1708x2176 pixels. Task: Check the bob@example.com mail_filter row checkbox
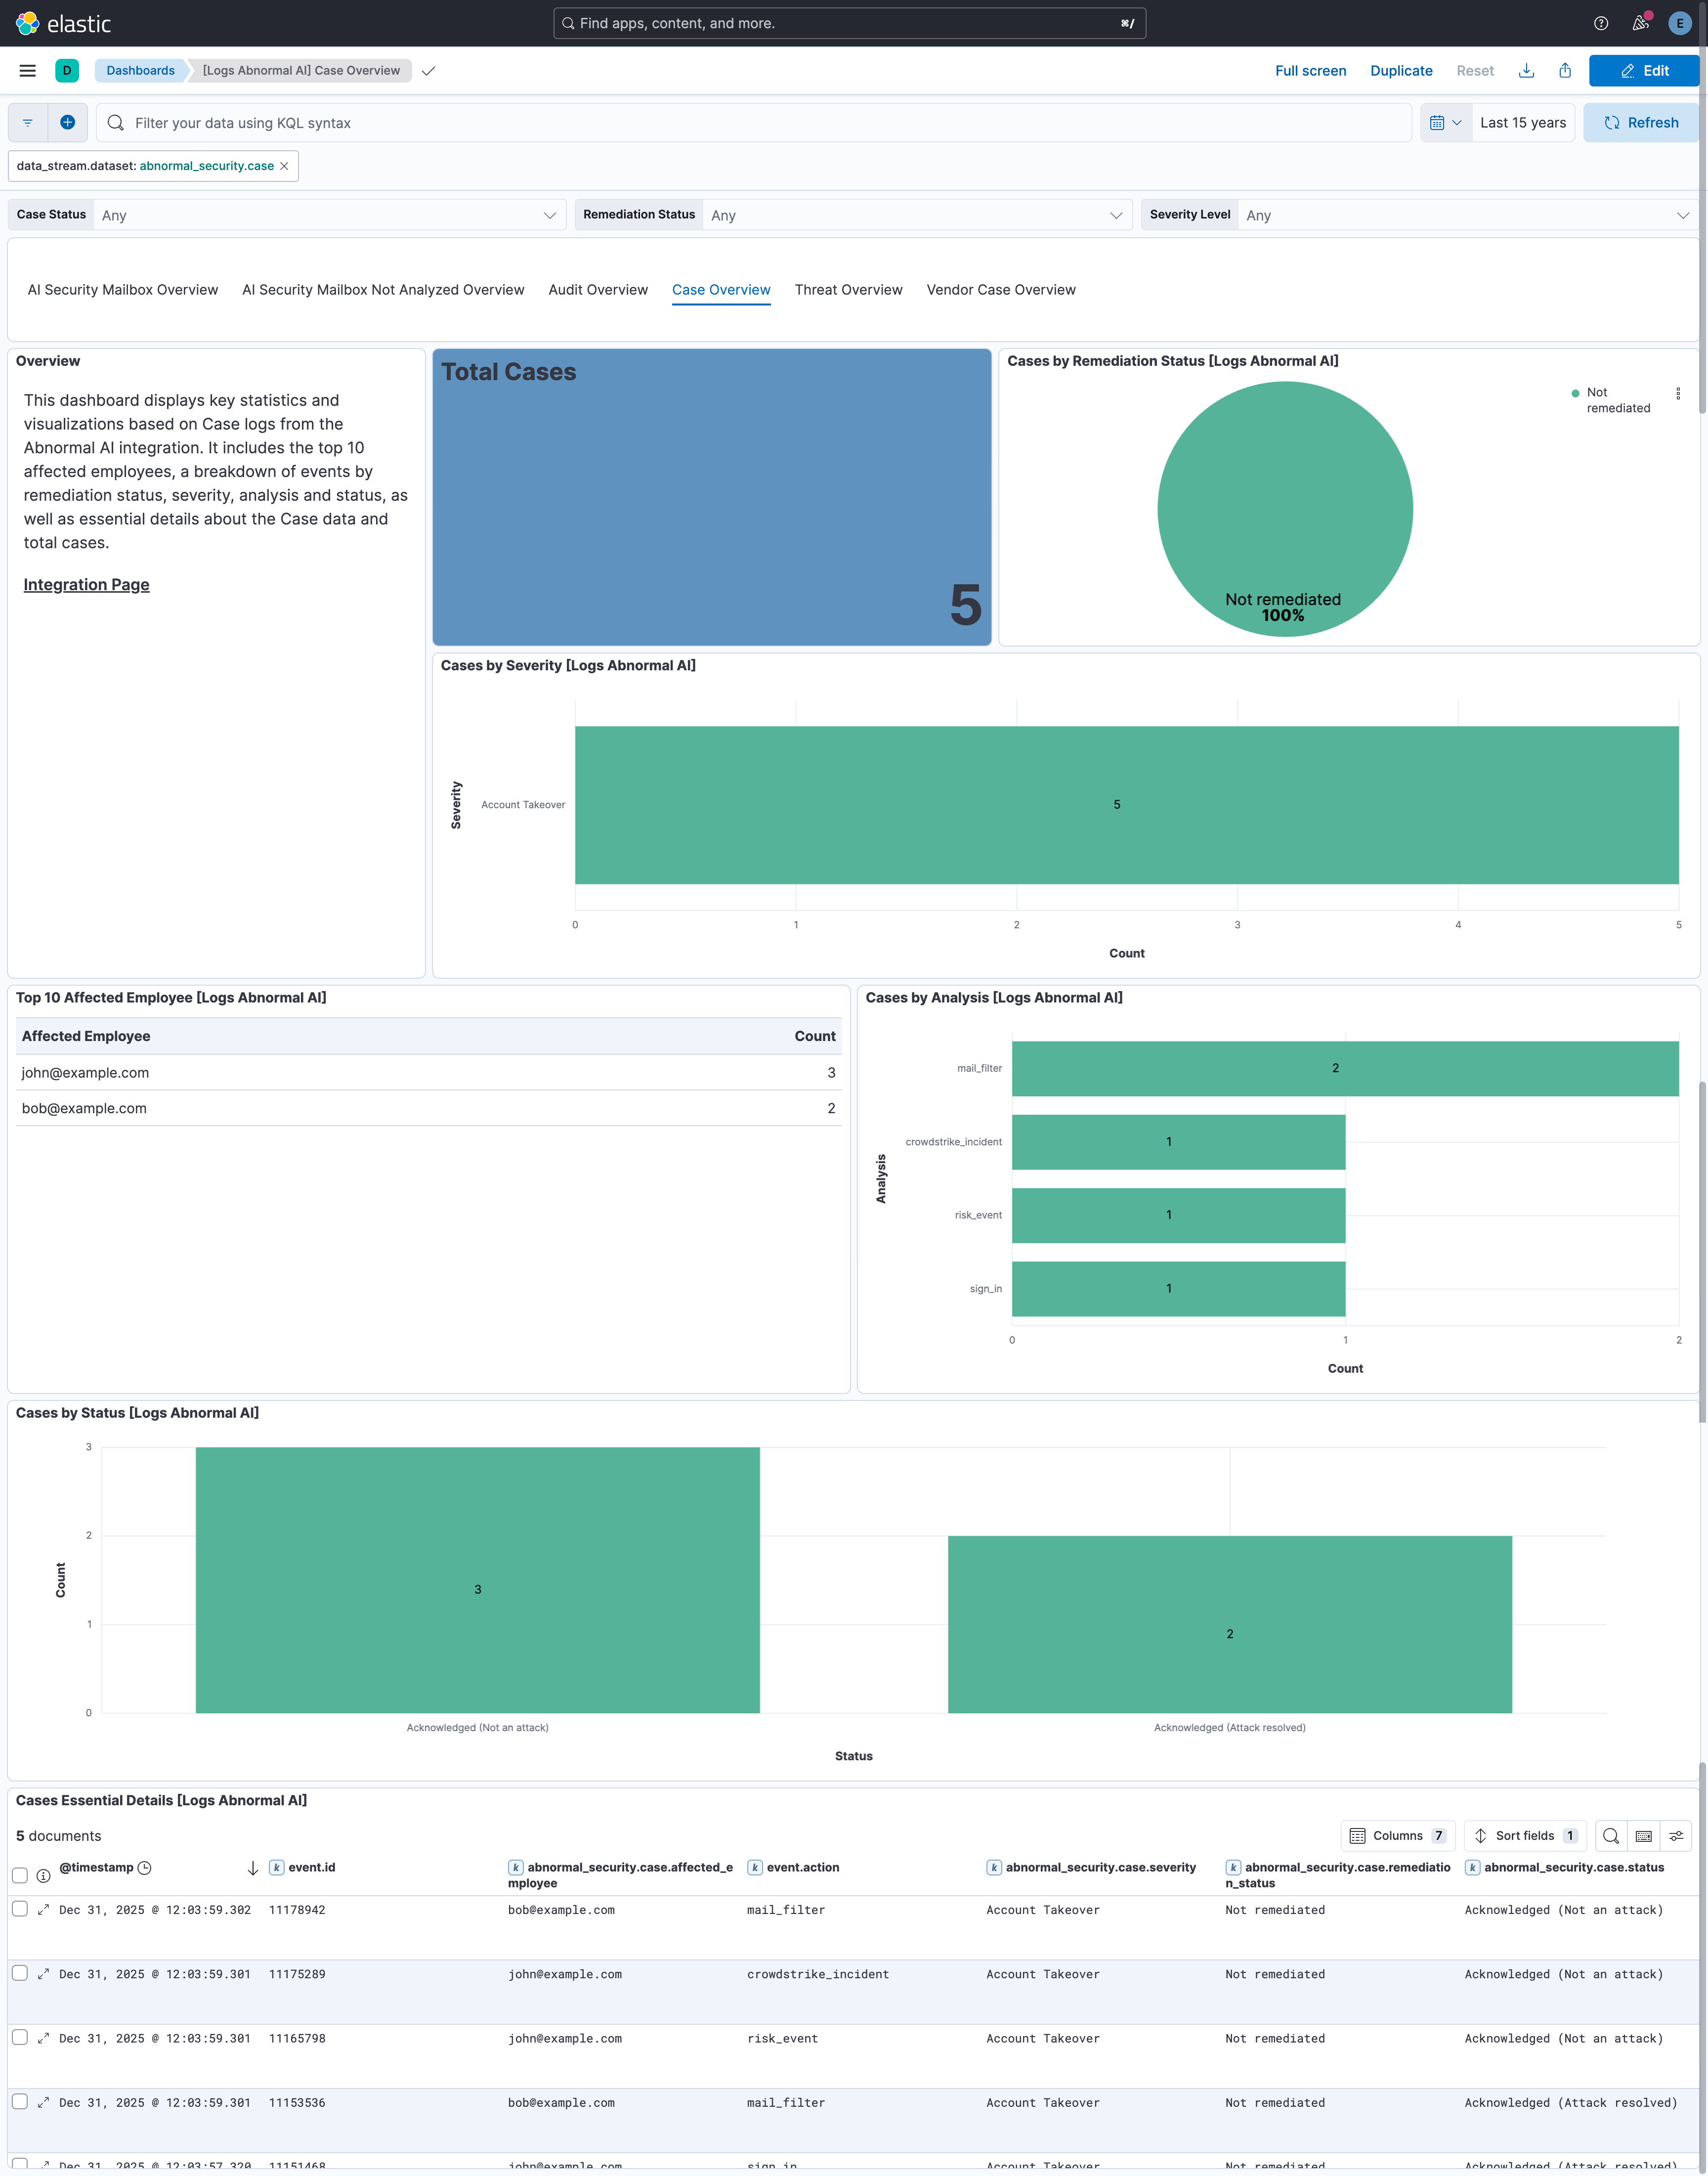pos(20,2102)
